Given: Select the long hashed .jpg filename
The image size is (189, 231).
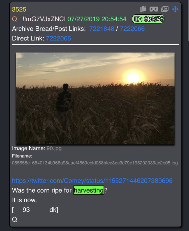Looking at the screenshot, I should (x=95, y=163).
